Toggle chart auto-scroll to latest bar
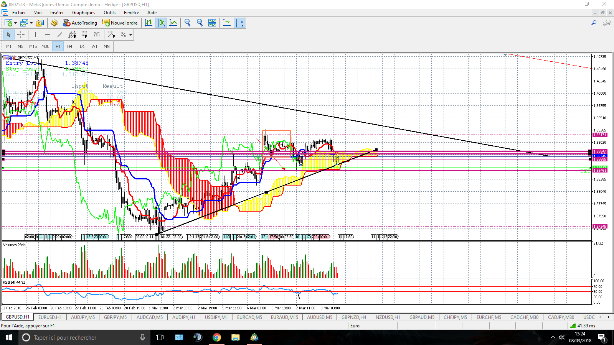The image size is (614, 345). point(227,23)
